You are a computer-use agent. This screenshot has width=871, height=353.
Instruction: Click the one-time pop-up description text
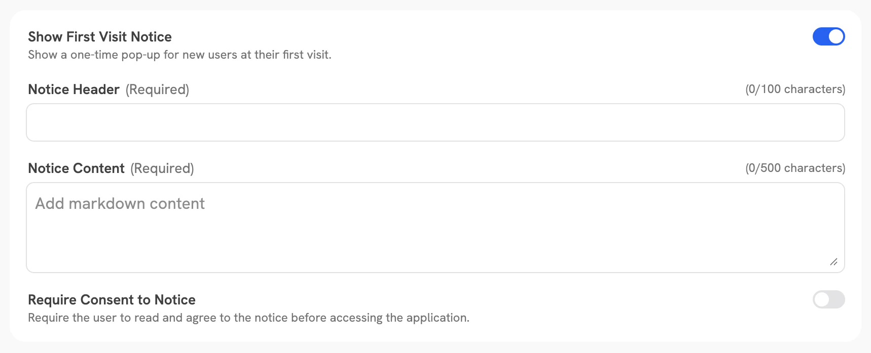(179, 54)
